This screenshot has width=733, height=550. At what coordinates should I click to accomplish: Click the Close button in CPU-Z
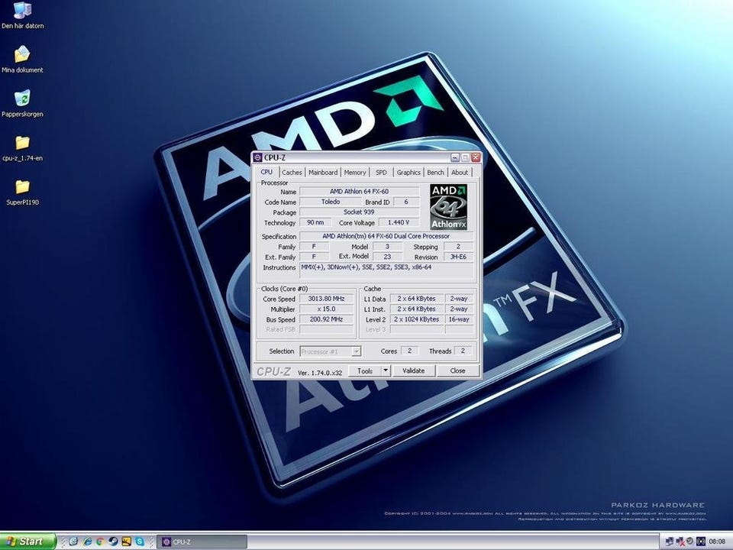coord(457,370)
